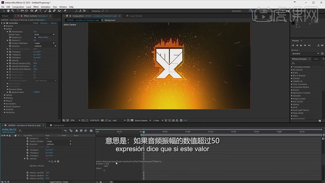This screenshot has width=325, height=183.
Task: Switch to the Background timeline tab
Action: pos(59,125)
